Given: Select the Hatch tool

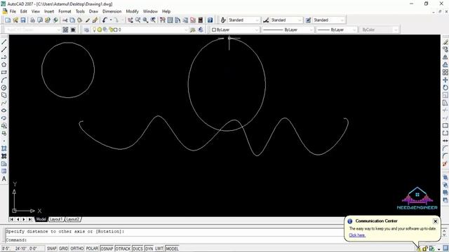Looking at the screenshot, I should [x=4, y=148].
